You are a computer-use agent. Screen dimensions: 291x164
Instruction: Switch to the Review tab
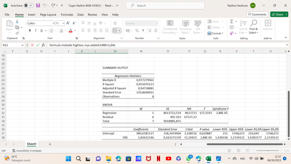click(92, 15)
